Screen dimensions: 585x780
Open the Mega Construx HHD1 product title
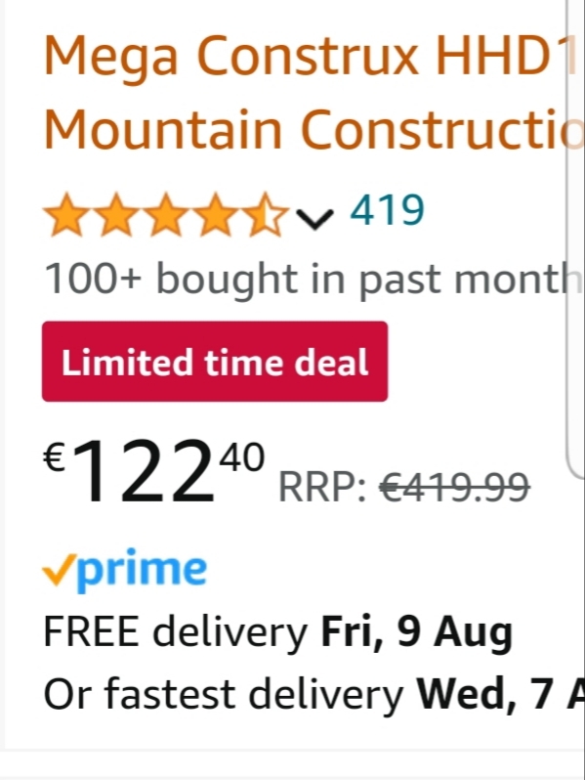[x=311, y=57]
